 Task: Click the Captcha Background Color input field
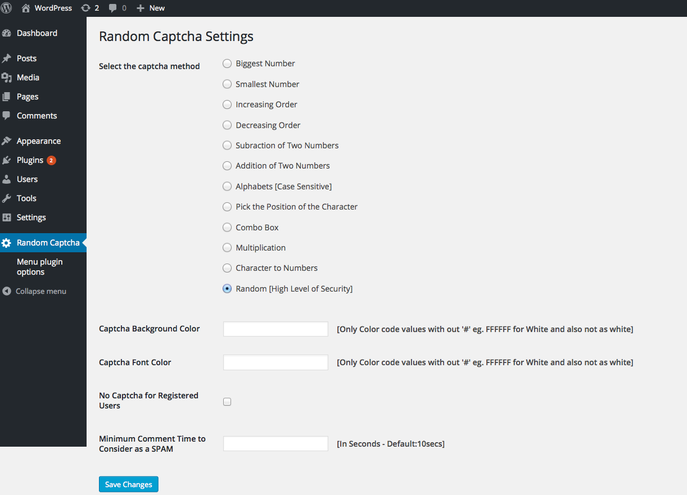[275, 329]
